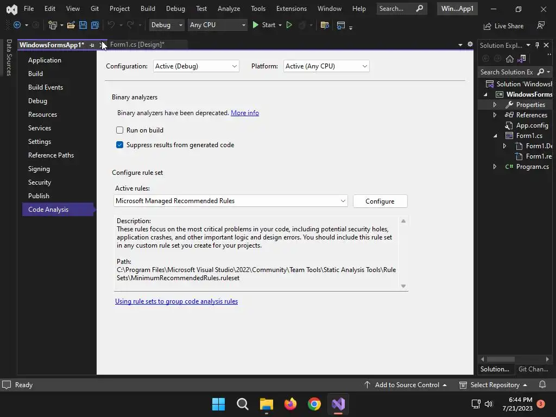Save the current file with Save icon

83,25
